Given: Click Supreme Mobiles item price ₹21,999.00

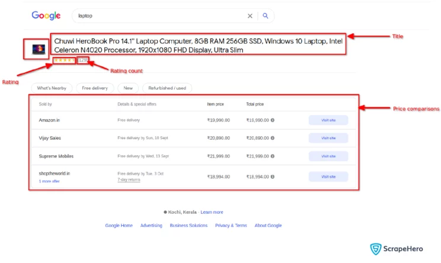Looking at the screenshot, I should [219, 156].
